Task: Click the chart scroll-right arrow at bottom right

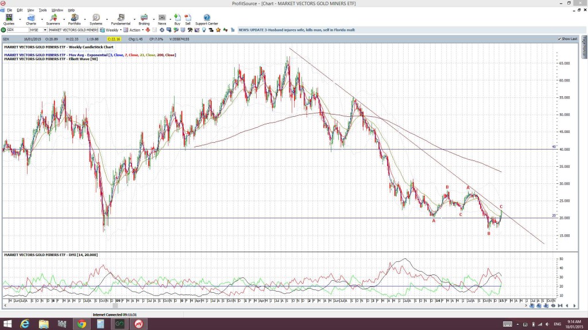Action: point(574,306)
